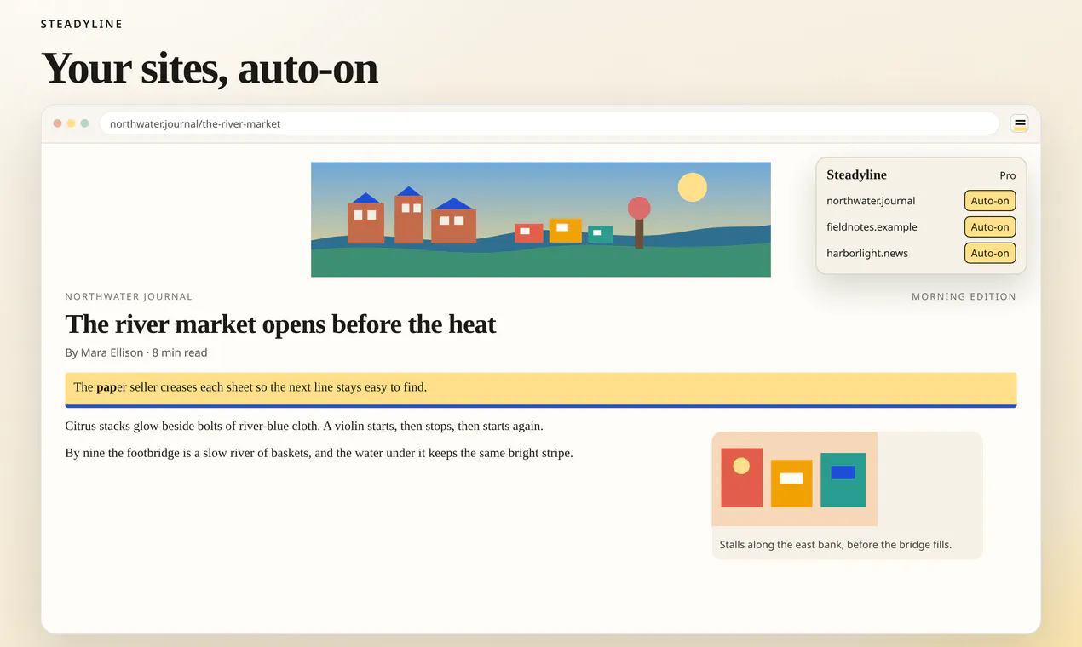1082x647 pixels.
Task: Click the Pro label in Steadyline popup
Action: (1008, 175)
